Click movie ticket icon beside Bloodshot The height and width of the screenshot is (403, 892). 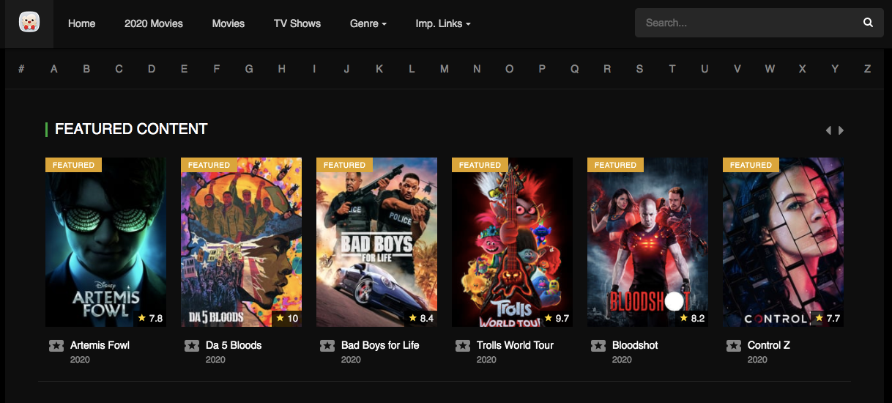(x=598, y=346)
